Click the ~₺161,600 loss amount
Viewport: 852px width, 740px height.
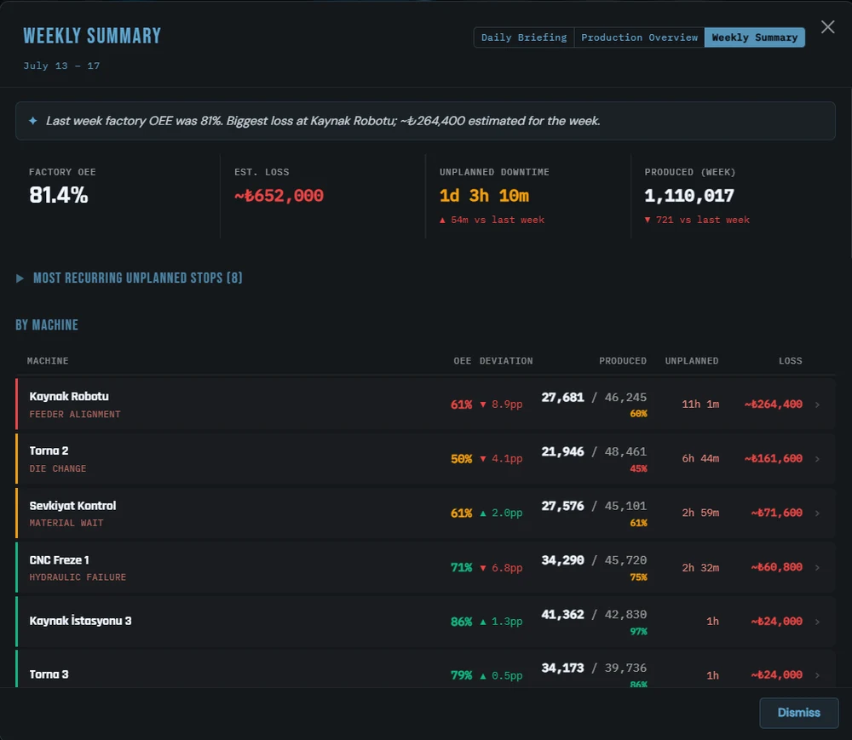pos(774,458)
